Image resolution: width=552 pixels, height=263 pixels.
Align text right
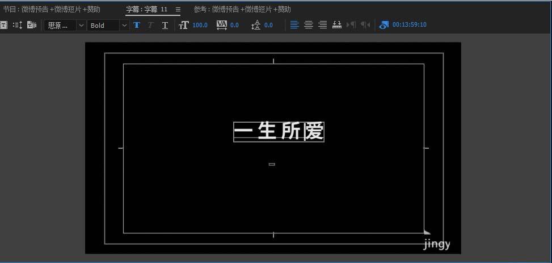pos(323,24)
